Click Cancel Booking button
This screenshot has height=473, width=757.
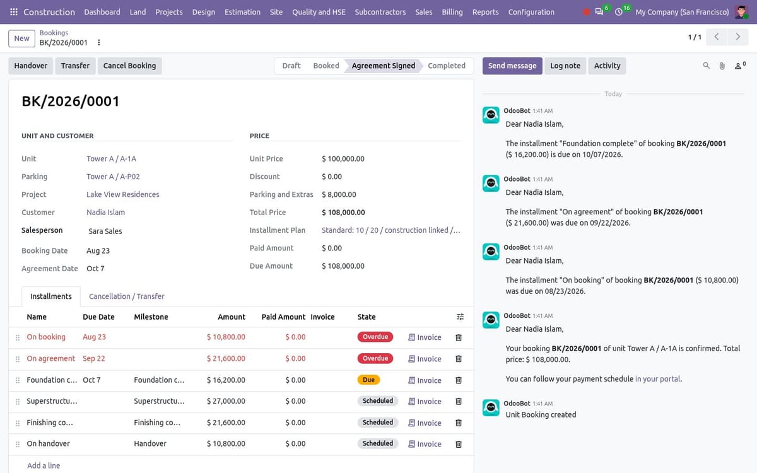[x=129, y=66]
